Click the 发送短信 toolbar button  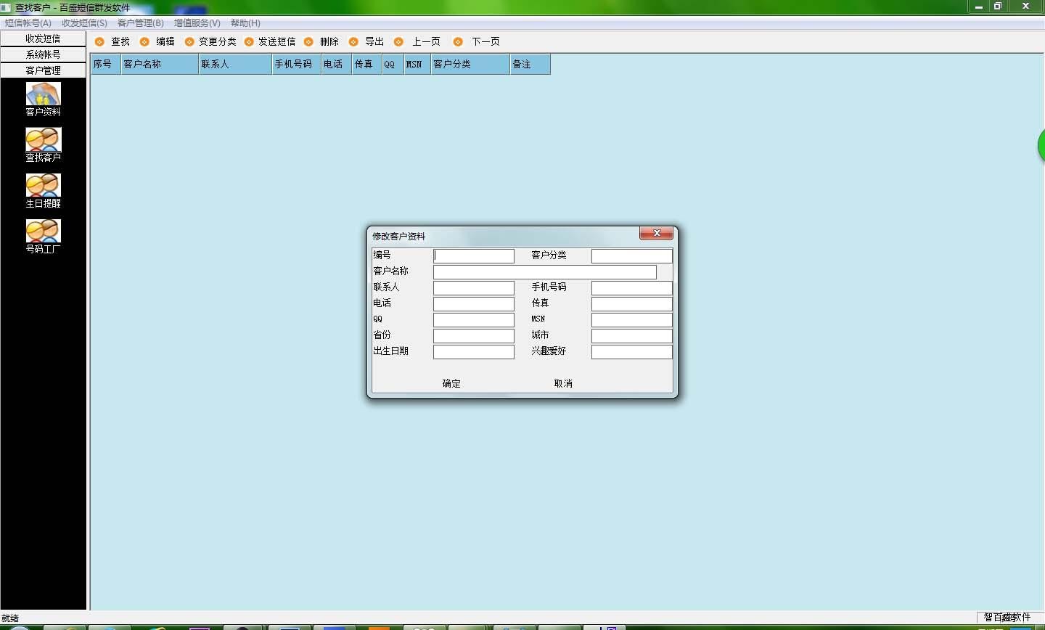click(x=270, y=41)
